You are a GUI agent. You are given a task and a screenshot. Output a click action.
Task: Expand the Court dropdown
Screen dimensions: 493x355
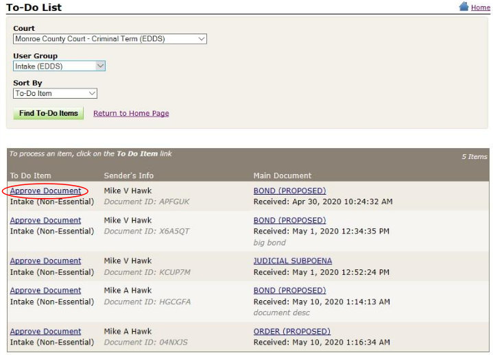click(x=110, y=39)
